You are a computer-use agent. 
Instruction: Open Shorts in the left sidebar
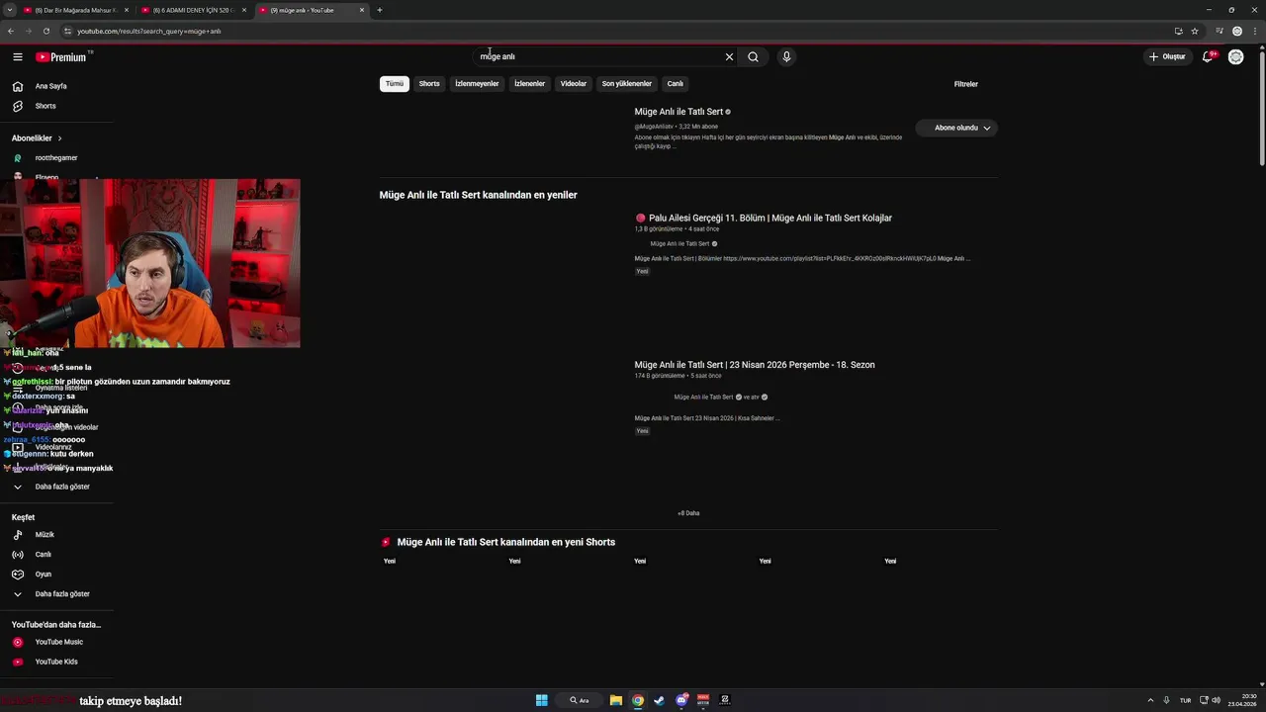45,106
